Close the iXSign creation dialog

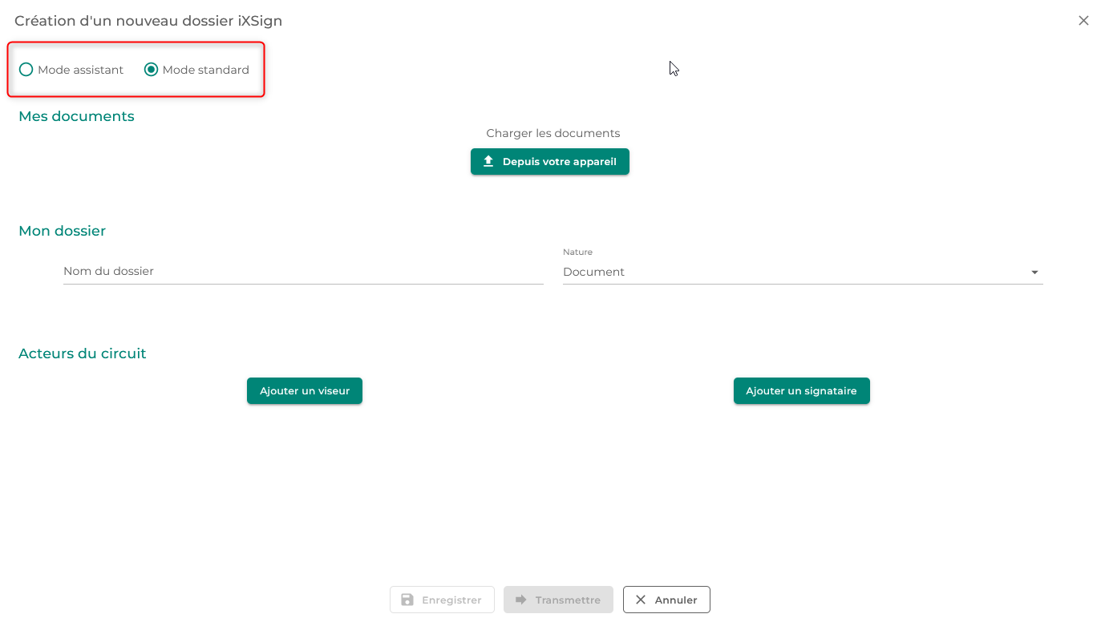1083,21
